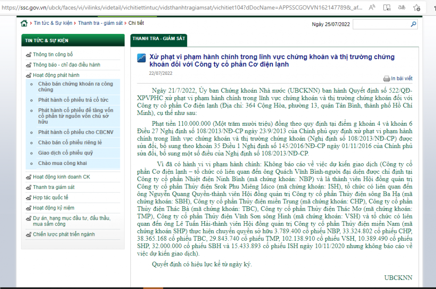Add this page to favorites
Screen dimensions: 436x289
(x=417, y=7)
